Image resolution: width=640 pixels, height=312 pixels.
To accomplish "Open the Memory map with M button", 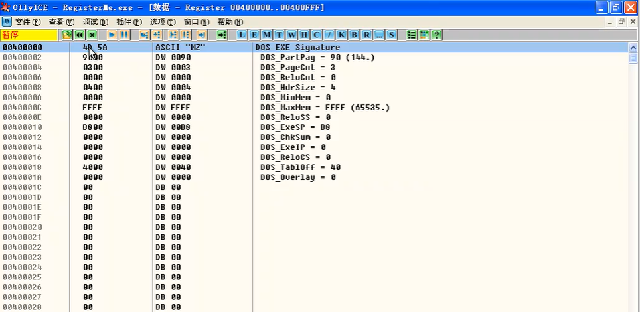I will tap(267, 35).
